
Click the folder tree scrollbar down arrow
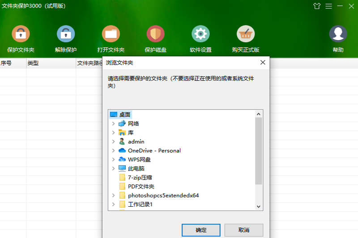click(259, 206)
